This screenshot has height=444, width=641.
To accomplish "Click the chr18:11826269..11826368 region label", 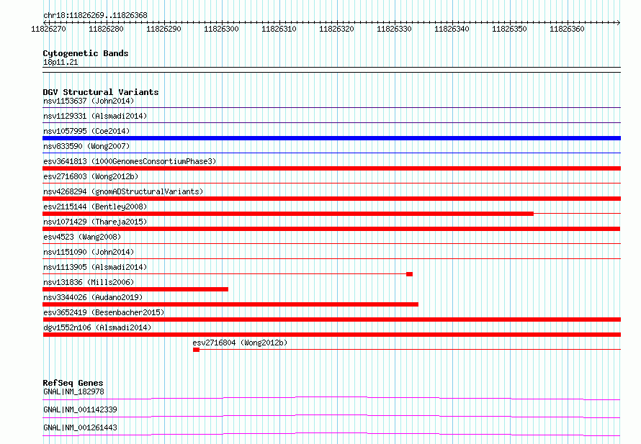I will click(x=95, y=15).
